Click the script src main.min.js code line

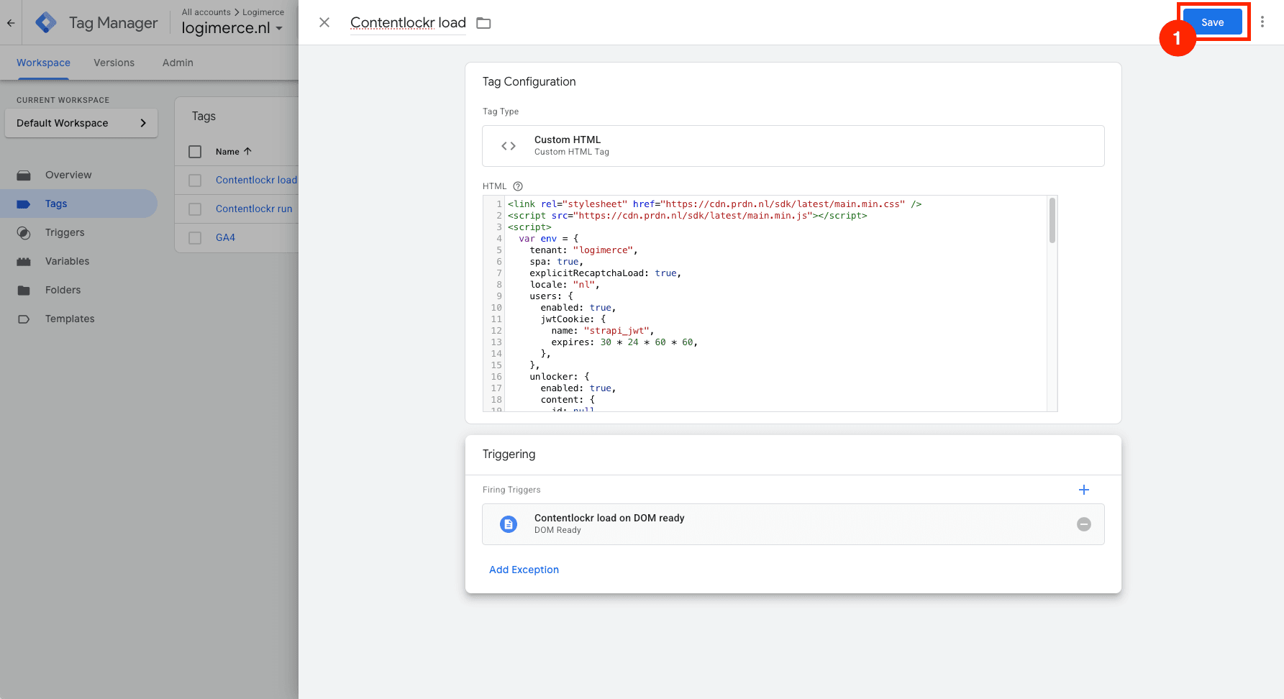688,216
